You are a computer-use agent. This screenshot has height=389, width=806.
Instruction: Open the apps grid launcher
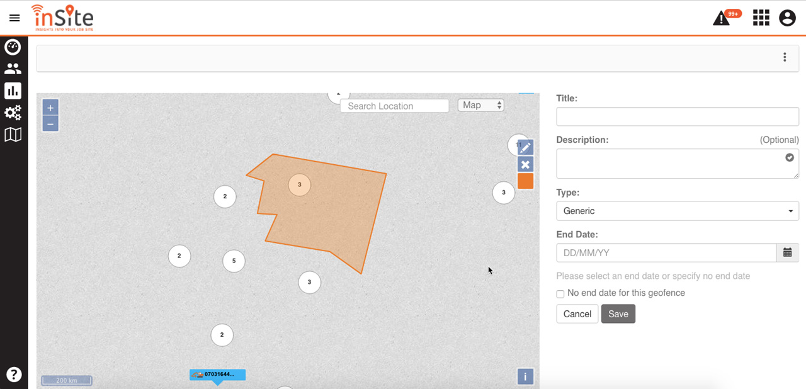coord(761,18)
